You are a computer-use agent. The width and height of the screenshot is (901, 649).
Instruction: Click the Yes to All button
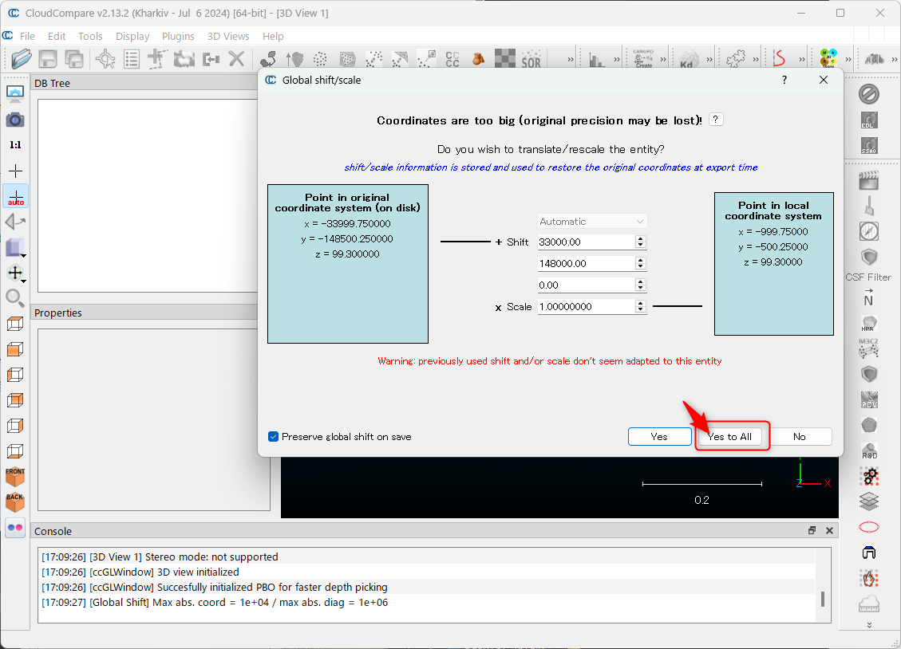(x=729, y=437)
